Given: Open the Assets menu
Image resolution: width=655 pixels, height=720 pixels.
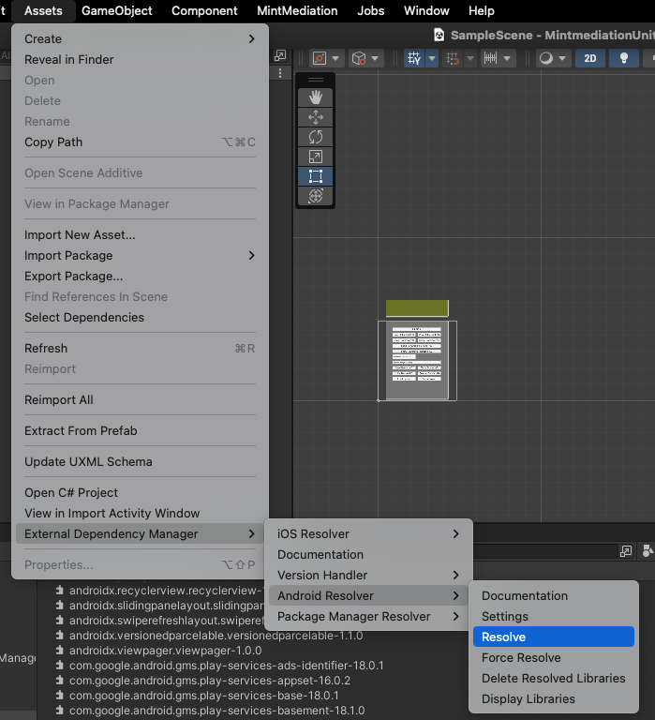Looking at the screenshot, I should 43,10.
